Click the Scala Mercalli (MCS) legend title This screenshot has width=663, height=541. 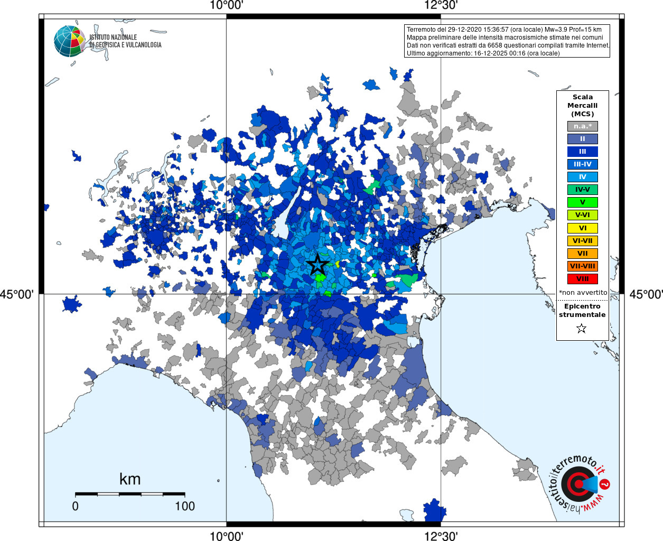[583, 106]
